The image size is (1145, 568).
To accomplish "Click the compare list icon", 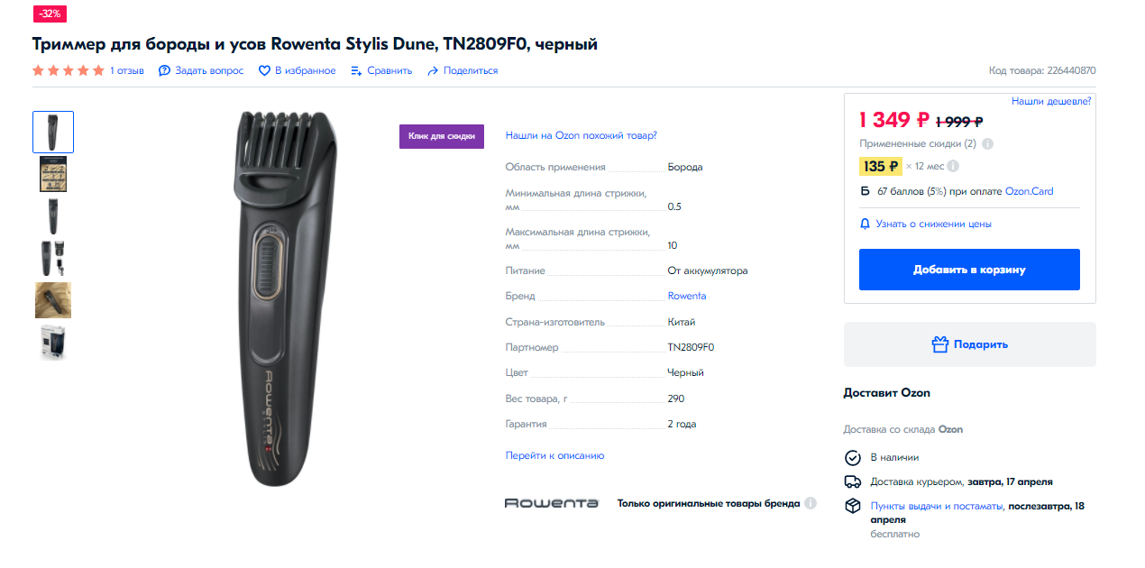I will pos(356,70).
